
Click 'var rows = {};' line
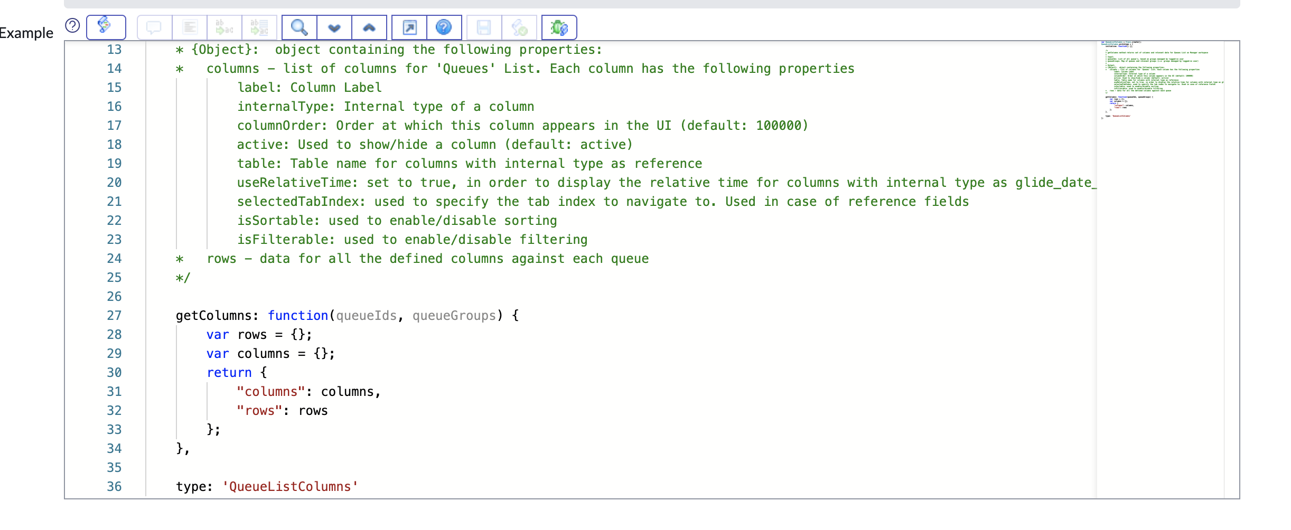click(x=259, y=335)
